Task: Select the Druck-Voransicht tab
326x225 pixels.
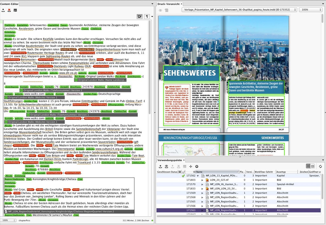Action: pyautogui.click(x=169, y=4)
